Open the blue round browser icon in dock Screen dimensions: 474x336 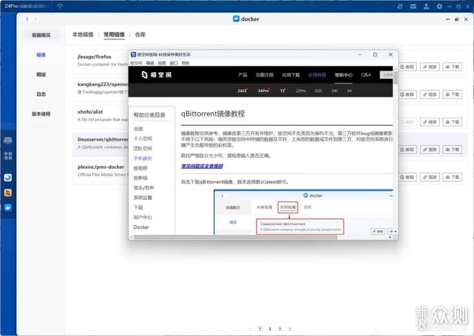pos(8,178)
